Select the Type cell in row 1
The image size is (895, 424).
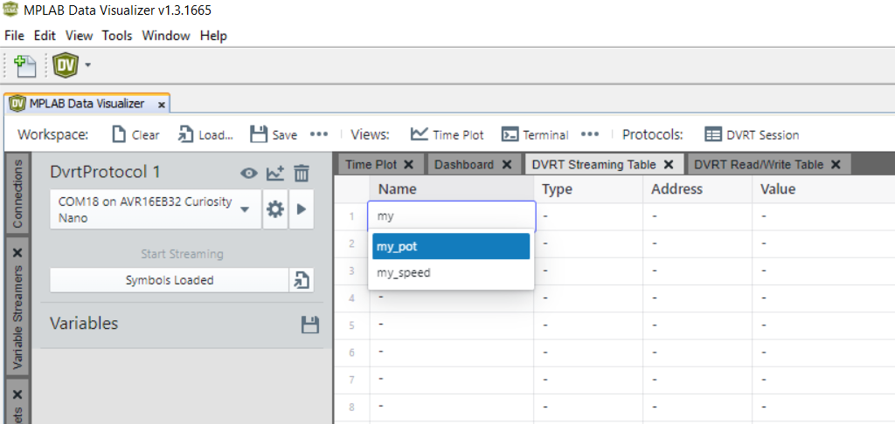coord(588,216)
